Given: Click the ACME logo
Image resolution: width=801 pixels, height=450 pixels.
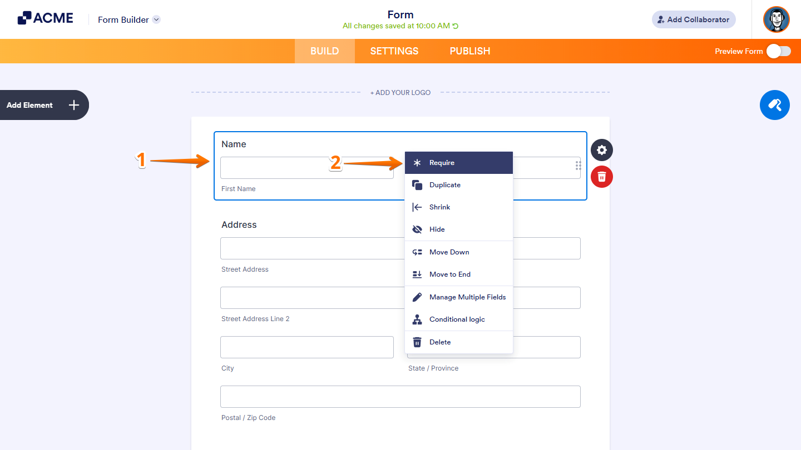Looking at the screenshot, I should 46,18.
